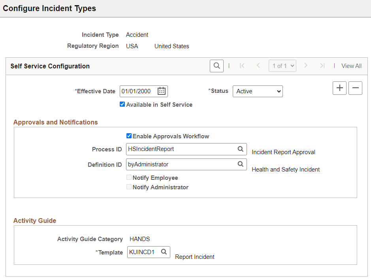Open the Template lookup magnifier
Screen dimensions: 371x279
click(164, 252)
